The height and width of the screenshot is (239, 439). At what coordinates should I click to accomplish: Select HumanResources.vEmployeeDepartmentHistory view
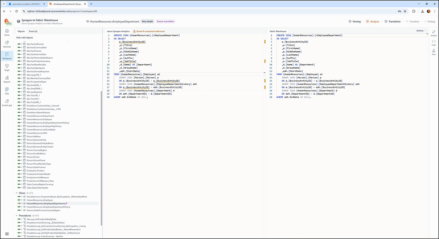(48, 207)
